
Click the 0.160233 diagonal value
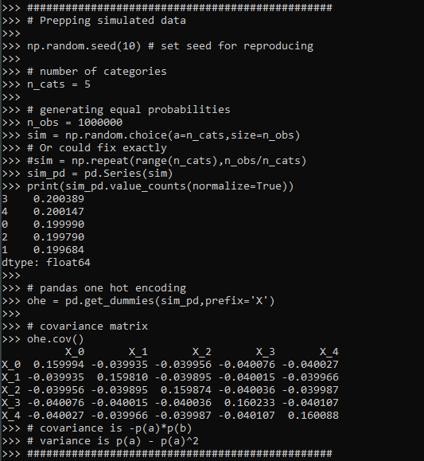(250, 403)
